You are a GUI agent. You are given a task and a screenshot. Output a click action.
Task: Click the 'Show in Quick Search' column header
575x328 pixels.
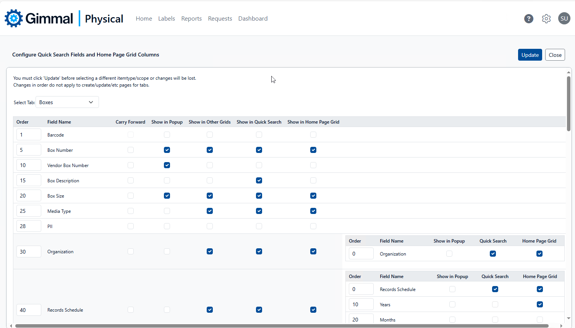(259, 122)
